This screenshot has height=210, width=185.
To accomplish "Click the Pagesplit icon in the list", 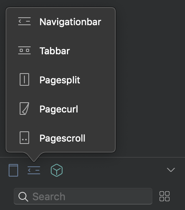I will 24,79.
